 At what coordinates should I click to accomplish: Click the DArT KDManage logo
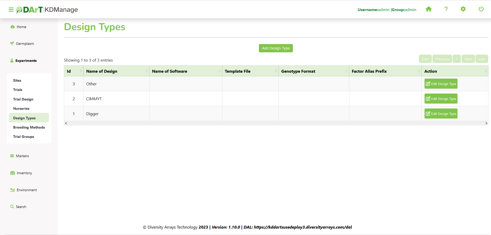coord(47,10)
